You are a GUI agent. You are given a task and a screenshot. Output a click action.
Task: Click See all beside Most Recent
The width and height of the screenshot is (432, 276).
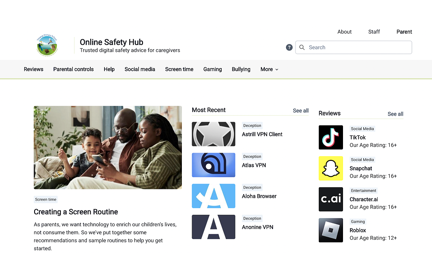pyautogui.click(x=301, y=111)
